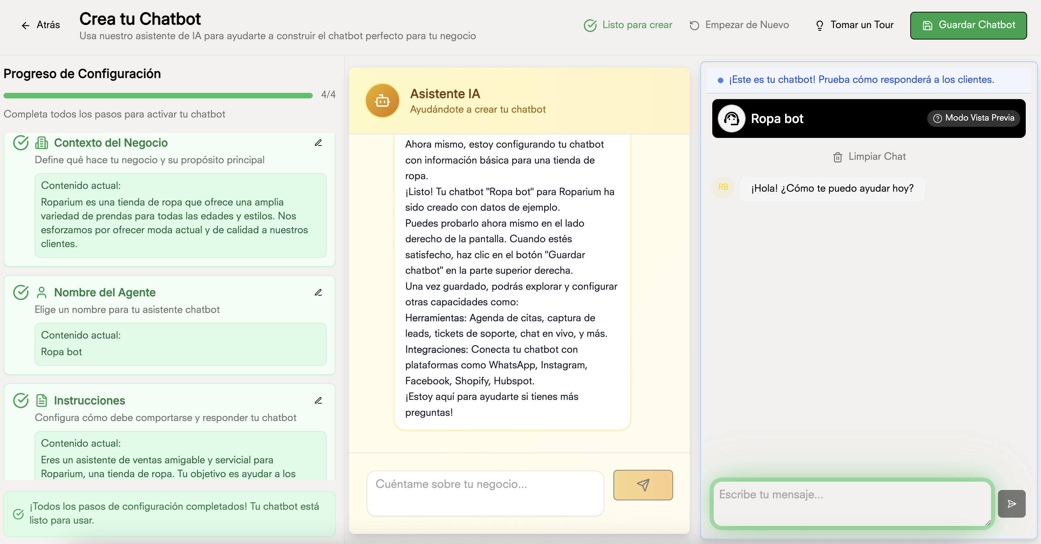The height and width of the screenshot is (544, 1041).
Task: Click the configuration progress bar
Action: pos(157,96)
